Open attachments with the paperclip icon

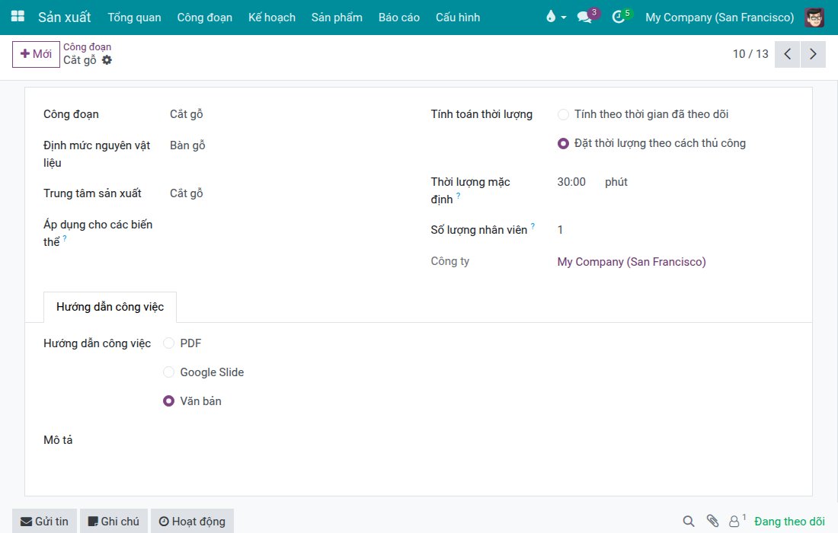[712, 522]
